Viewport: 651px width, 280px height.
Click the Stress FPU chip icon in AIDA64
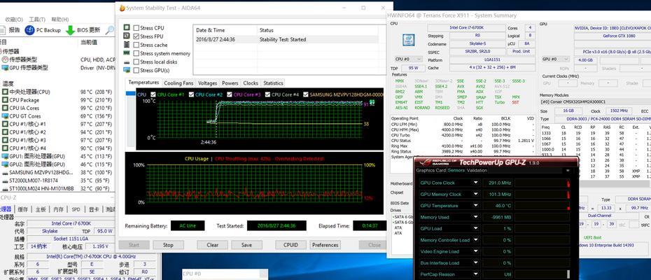coord(127,36)
